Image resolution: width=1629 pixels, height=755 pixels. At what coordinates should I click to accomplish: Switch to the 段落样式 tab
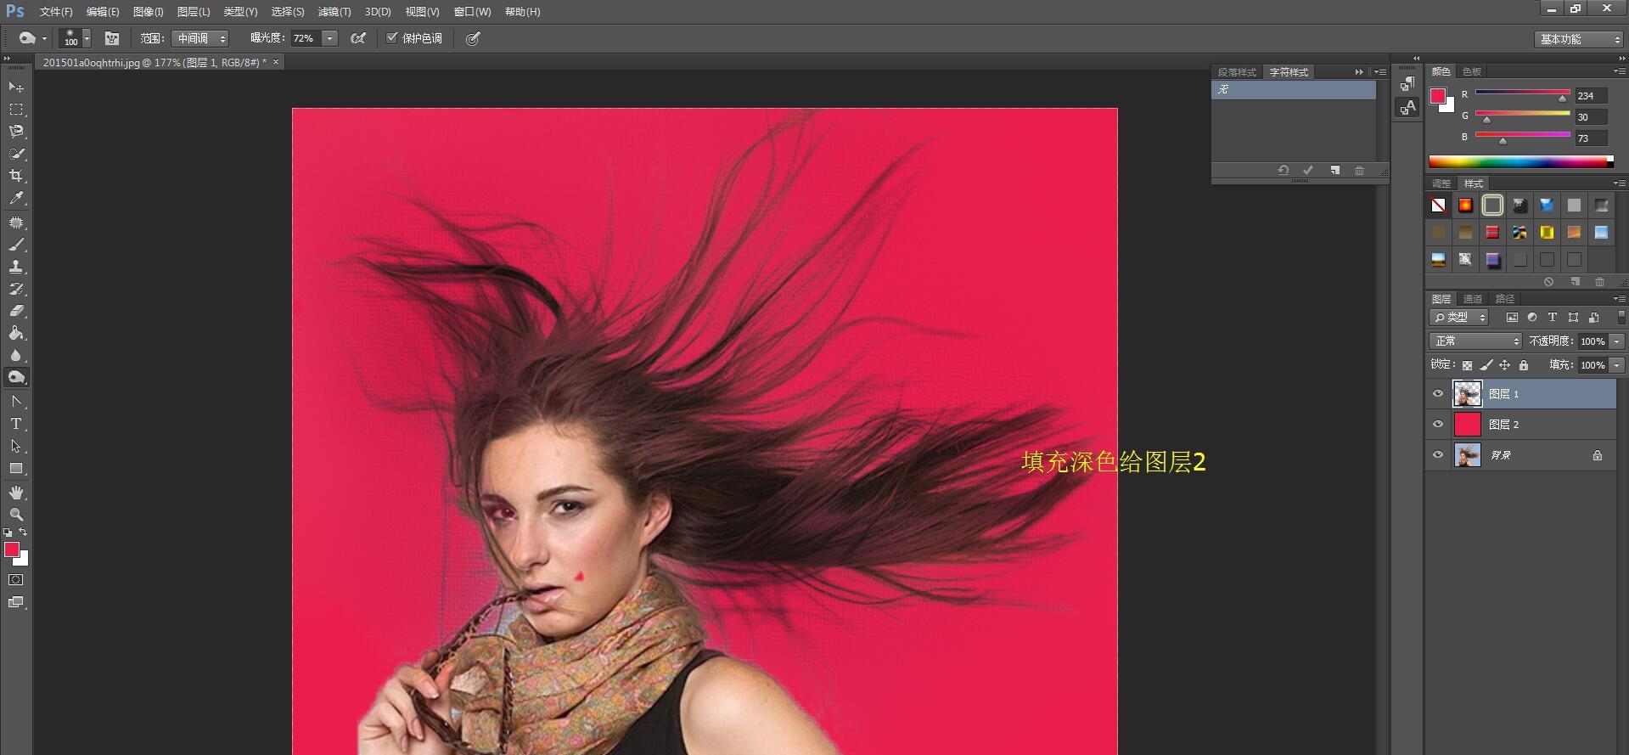(x=1237, y=72)
